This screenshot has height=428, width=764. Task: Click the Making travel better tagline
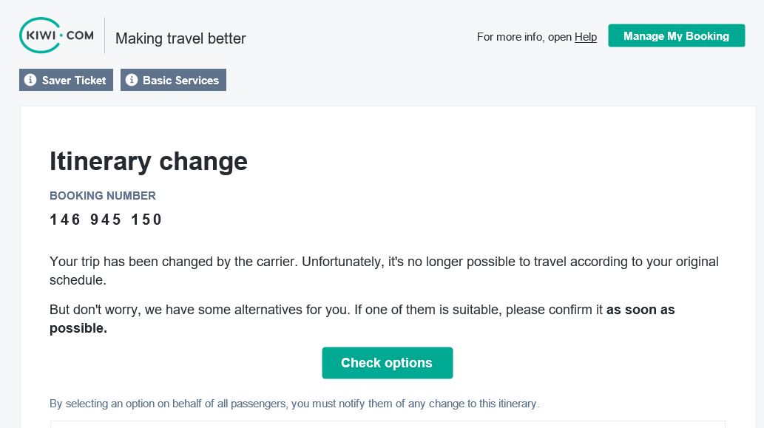pos(180,38)
